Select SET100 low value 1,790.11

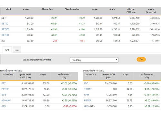(116, 29)
